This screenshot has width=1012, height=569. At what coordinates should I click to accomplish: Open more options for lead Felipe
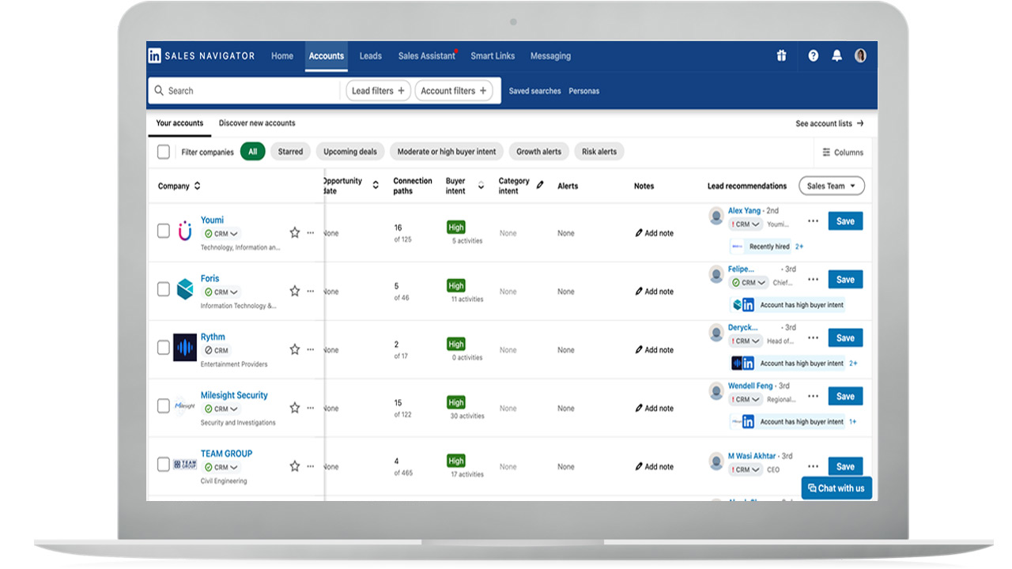(x=813, y=280)
